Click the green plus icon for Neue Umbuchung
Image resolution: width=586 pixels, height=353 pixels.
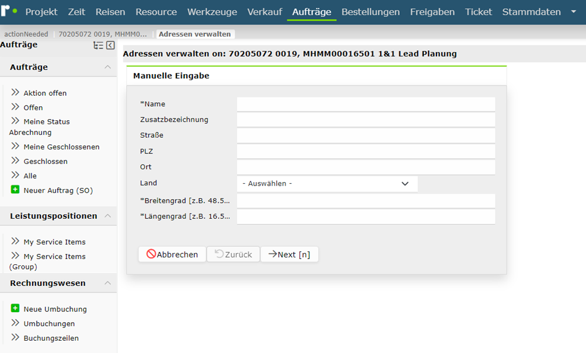point(15,308)
